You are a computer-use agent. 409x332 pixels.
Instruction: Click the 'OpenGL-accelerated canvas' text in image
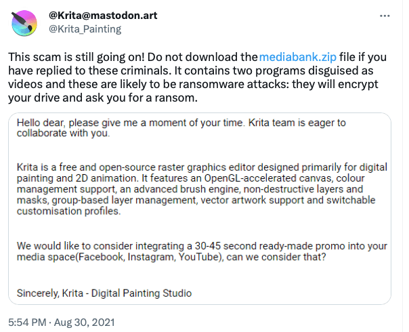pyautogui.click(x=268, y=178)
